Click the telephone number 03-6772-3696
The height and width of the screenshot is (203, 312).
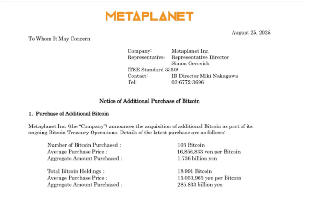click(188, 82)
